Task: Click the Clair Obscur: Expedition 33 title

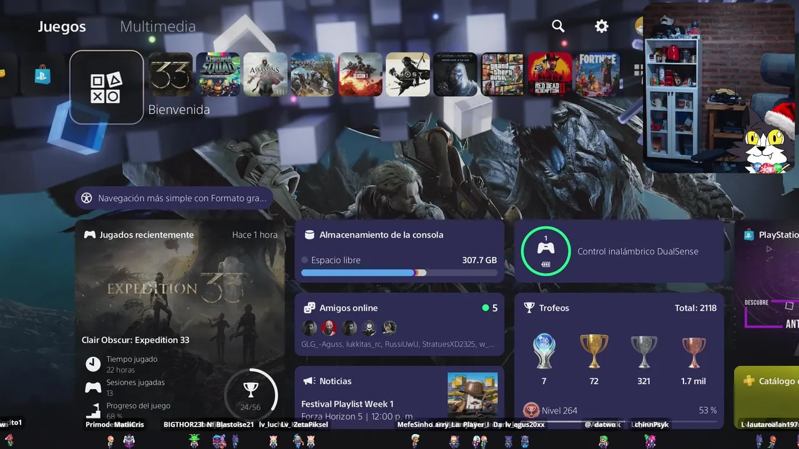Action: (x=135, y=340)
